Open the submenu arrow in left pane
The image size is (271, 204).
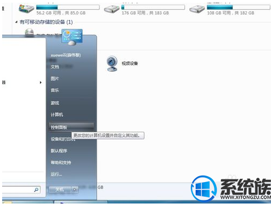tap(41, 82)
